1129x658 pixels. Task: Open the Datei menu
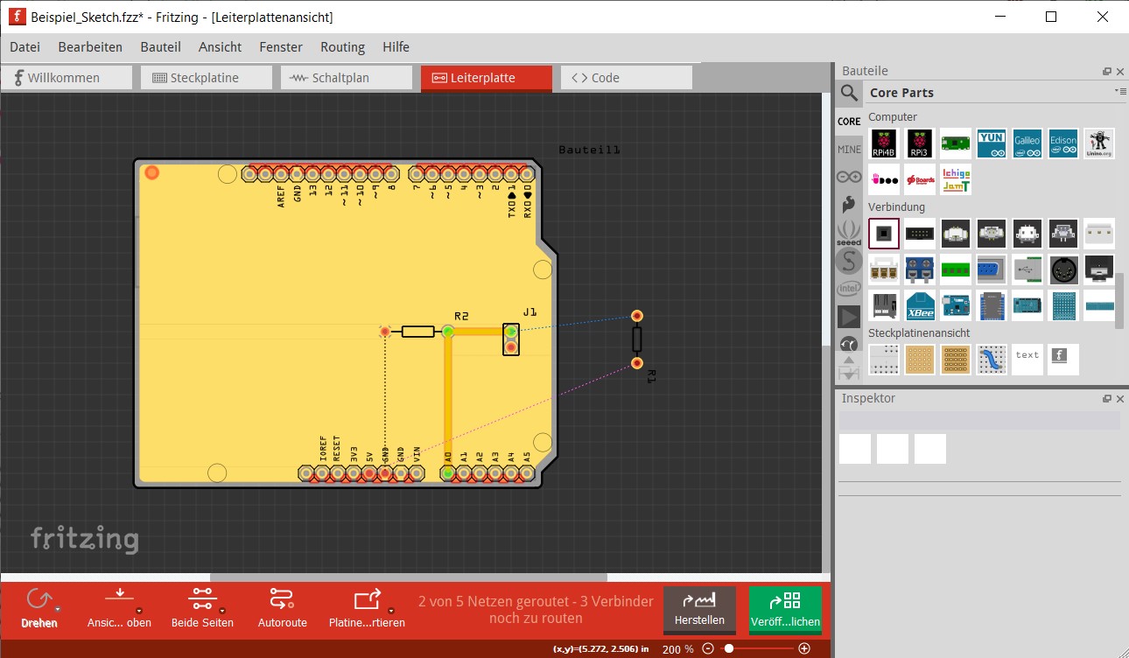click(25, 47)
